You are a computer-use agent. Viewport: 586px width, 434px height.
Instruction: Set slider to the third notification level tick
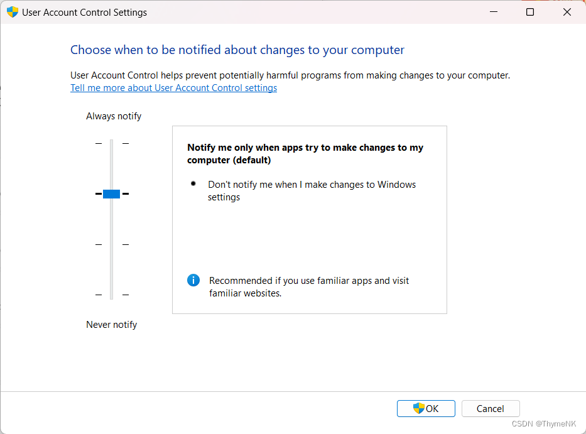click(111, 244)
